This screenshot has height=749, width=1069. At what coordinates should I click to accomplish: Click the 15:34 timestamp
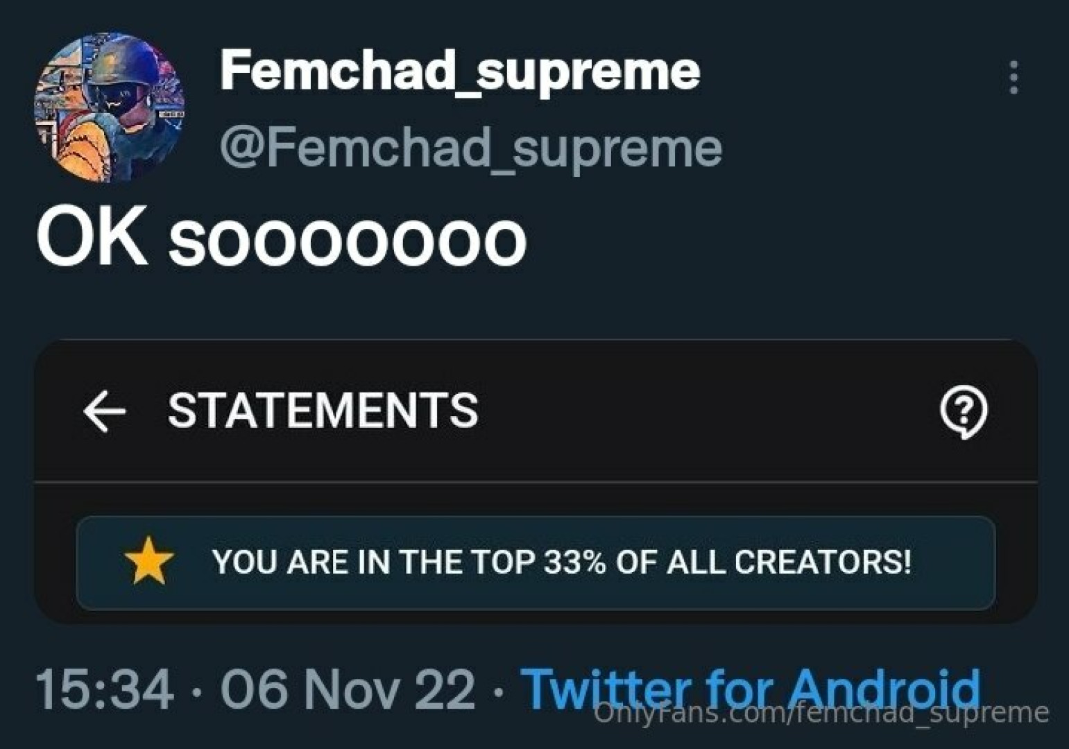click(104, 689)
